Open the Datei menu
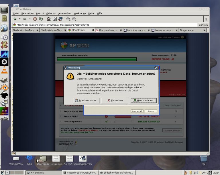The image size is (220, 175). pos(16,13)
